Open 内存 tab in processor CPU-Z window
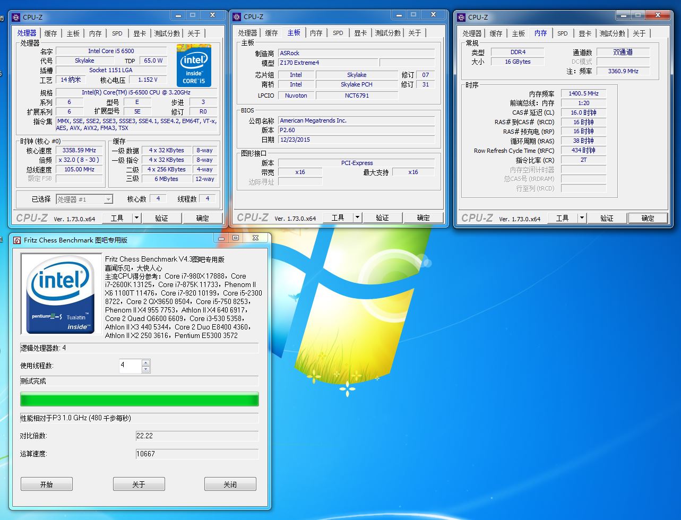 (95, 33)
